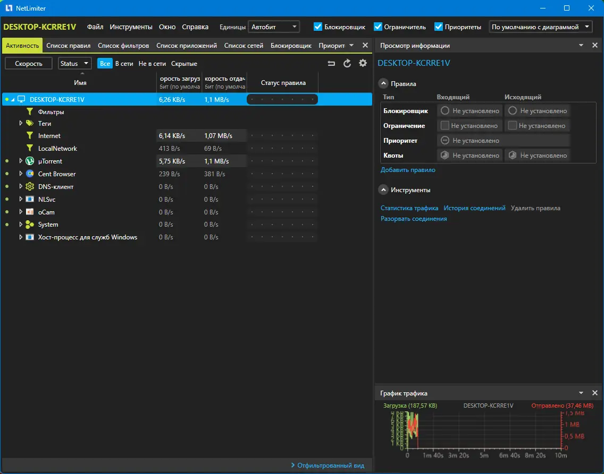Expand the Теги tree node
Image resolution: width=604 pixels, height=474 pixels.
(x=21, y=123)
